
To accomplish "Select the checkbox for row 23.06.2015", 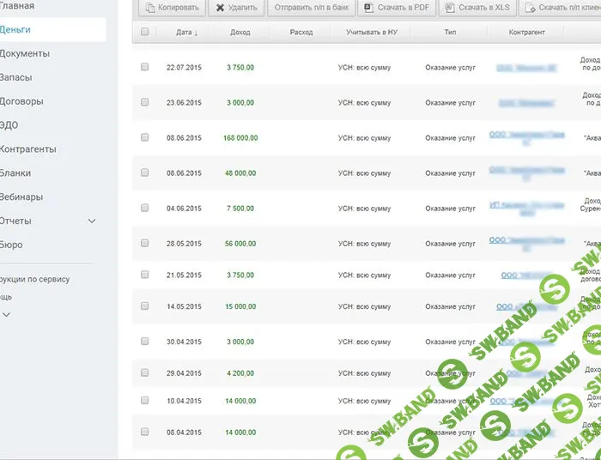I will coord(144,102).
